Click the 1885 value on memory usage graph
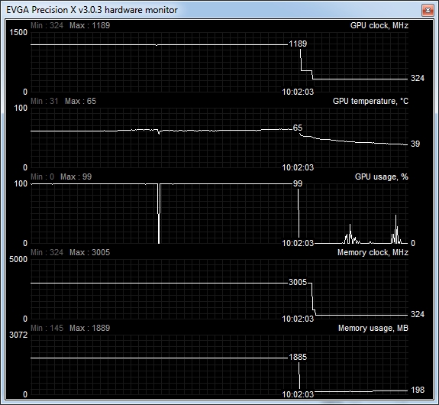Image resolution: width=439 pixels, height=405 pixels. [298, 358]
